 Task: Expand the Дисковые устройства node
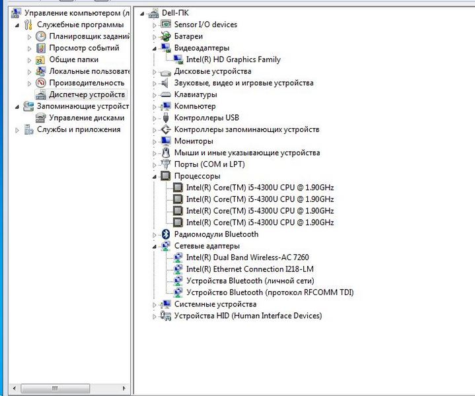coord(155,71)
